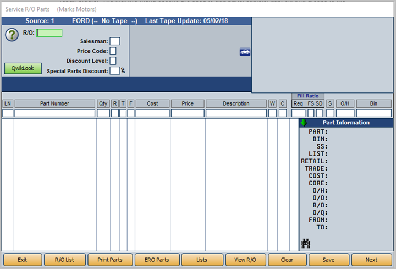
Task: Click the Salesman input box
Action: point(114,41)
